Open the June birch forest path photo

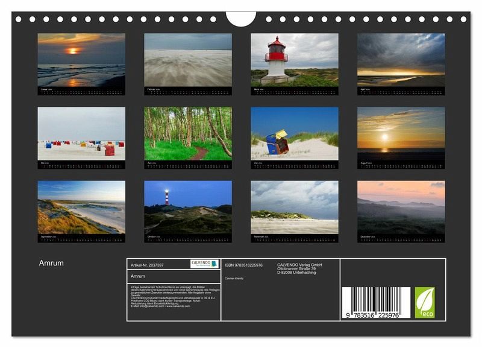(x=188, y=133)
